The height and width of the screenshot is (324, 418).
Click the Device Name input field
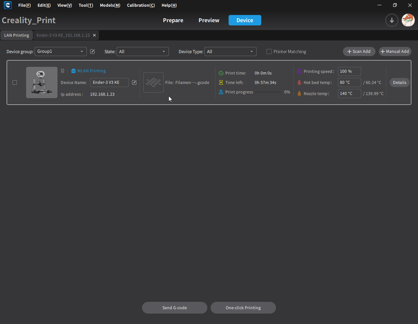pyautogui.click(x=109, y=82)
